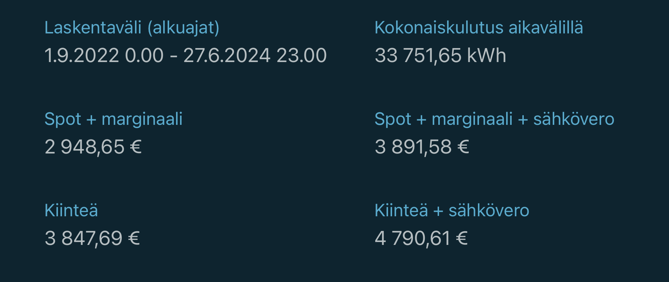
Task: Select the 3 847,69 amount
Action: 83,238
